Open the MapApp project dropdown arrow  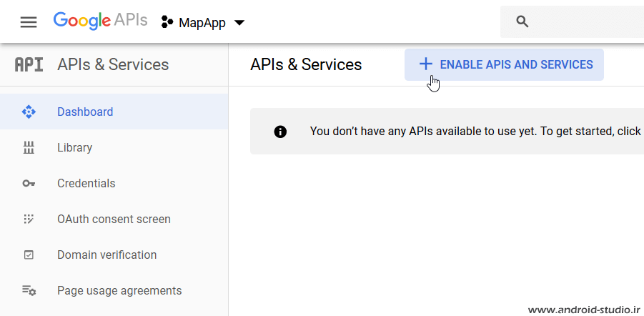point(239,22)
